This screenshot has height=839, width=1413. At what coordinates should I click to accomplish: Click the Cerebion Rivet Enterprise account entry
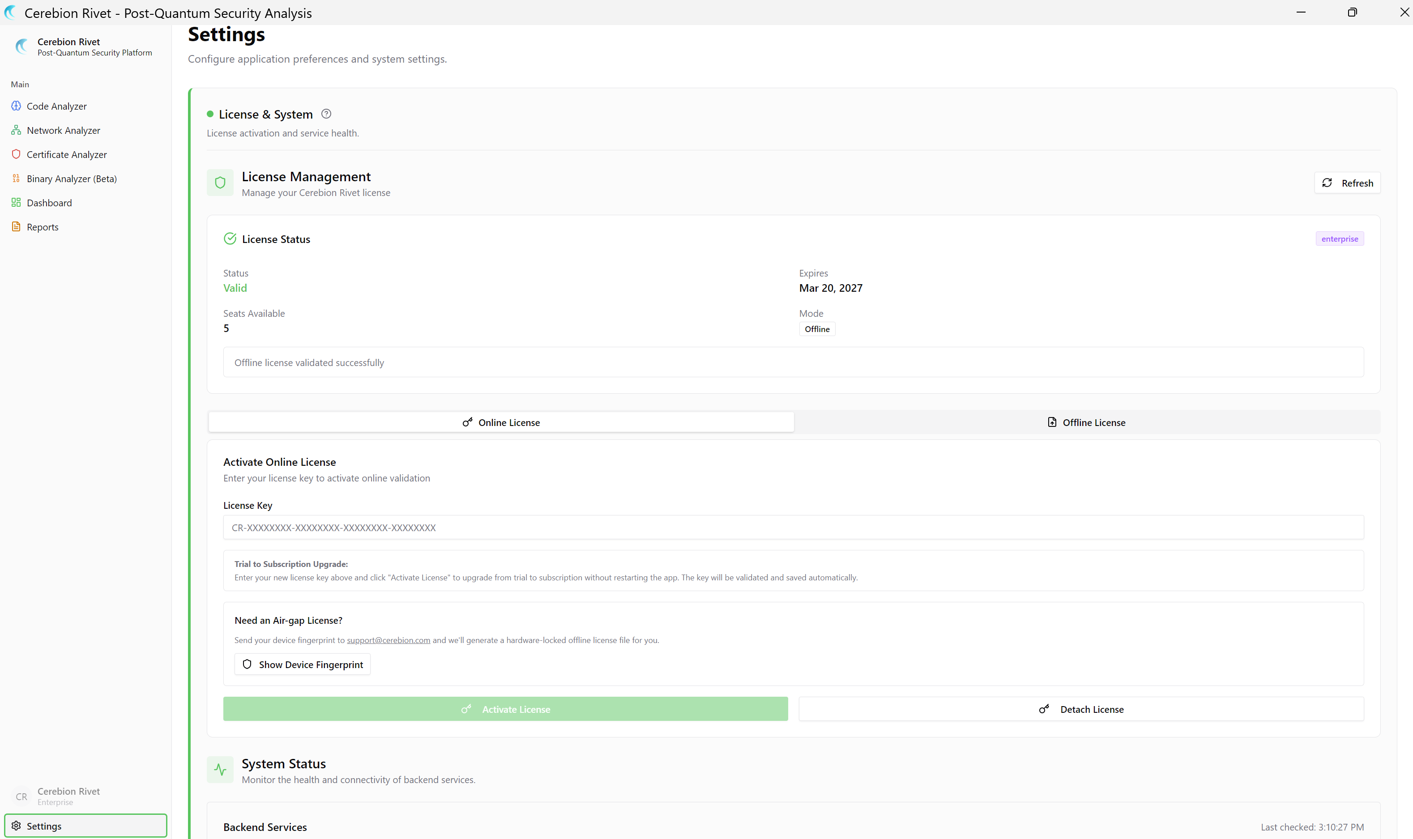pos(86,796)
